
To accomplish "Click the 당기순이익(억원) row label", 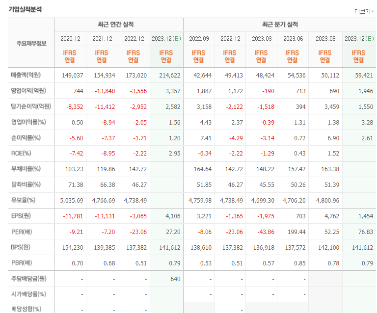I will [31, 106].
